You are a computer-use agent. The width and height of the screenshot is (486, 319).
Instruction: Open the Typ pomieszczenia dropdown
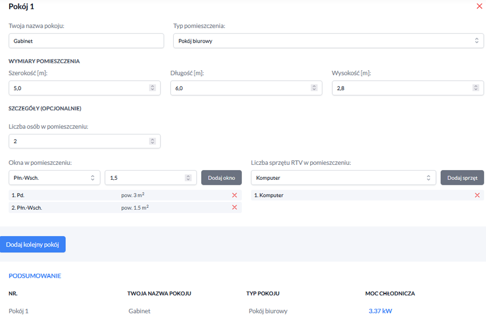[328, 41]
